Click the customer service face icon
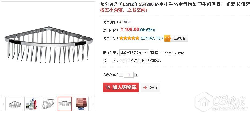250x113 pixels. (x=167, y=38)
